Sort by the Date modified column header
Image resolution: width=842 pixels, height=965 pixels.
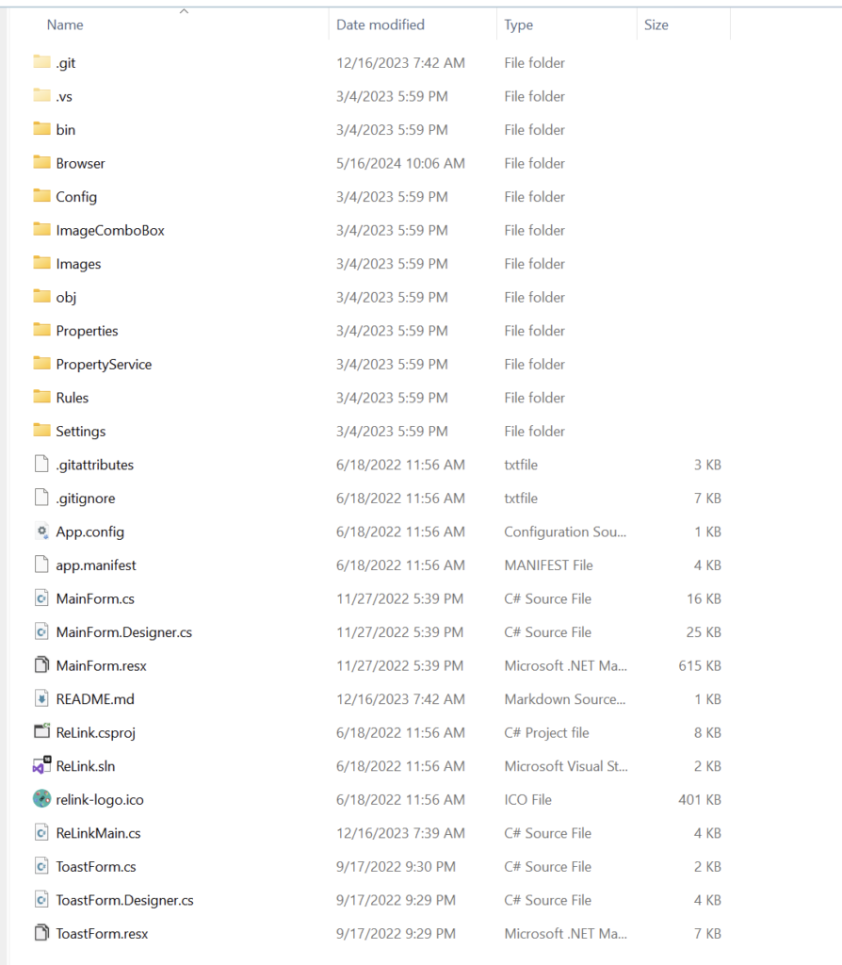pos(381,25)
